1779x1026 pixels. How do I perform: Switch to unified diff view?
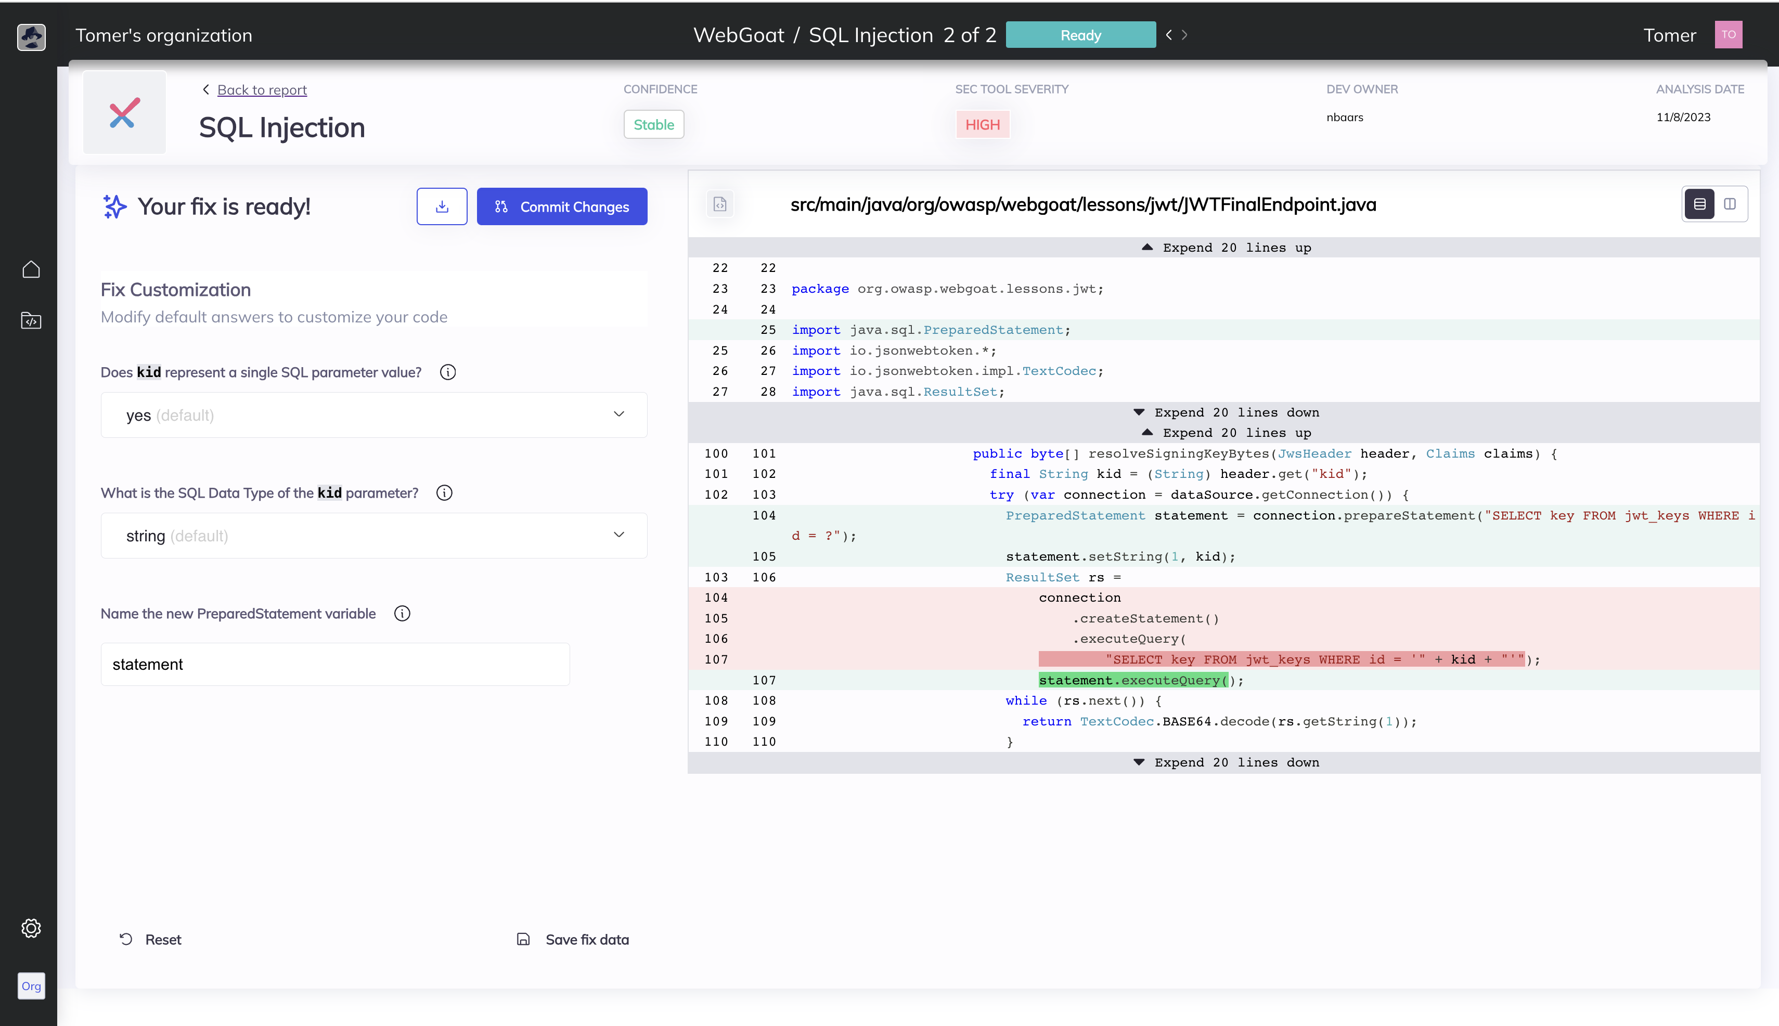[x=1699, y=204]
